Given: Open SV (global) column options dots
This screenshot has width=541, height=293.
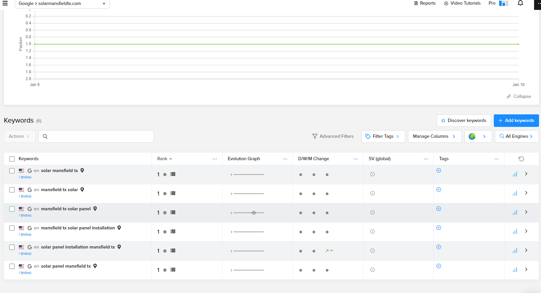Looking at the screenshot, I should pyautogui.click(x=426, y=159).
